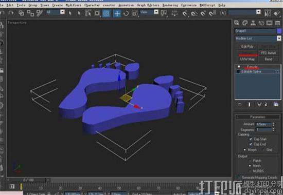283x195 pixels.
Task: Switch to the Create command panel tab
Action: 237,23
